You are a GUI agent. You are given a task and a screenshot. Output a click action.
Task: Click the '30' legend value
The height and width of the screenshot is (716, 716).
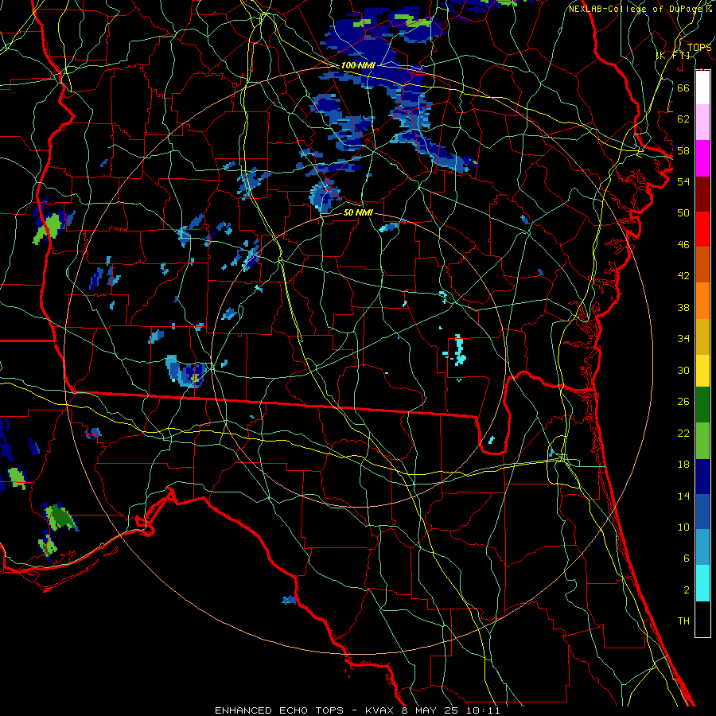pos(683,370)
